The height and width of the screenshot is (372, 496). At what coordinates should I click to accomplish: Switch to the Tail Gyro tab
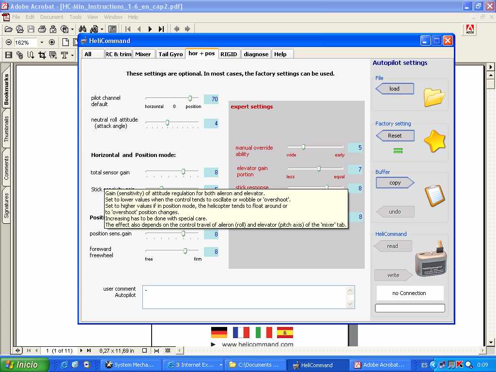point(170,54)
